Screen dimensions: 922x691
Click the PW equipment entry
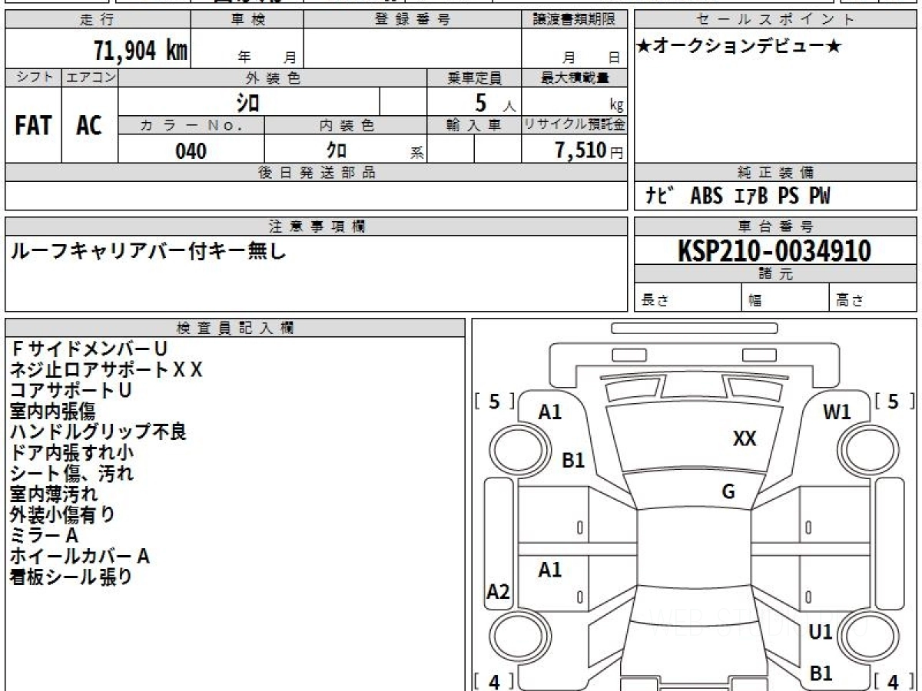(819, 197)
